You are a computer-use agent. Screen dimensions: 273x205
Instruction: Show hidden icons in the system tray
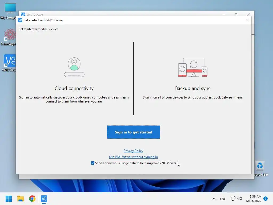click(214, 199)
